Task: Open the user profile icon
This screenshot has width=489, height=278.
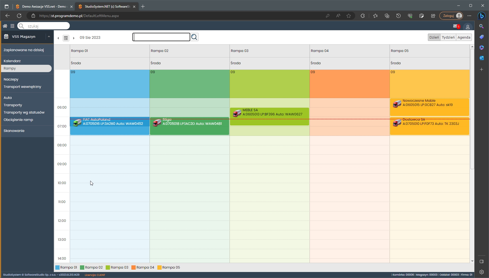Action: [x=467, y=27]
